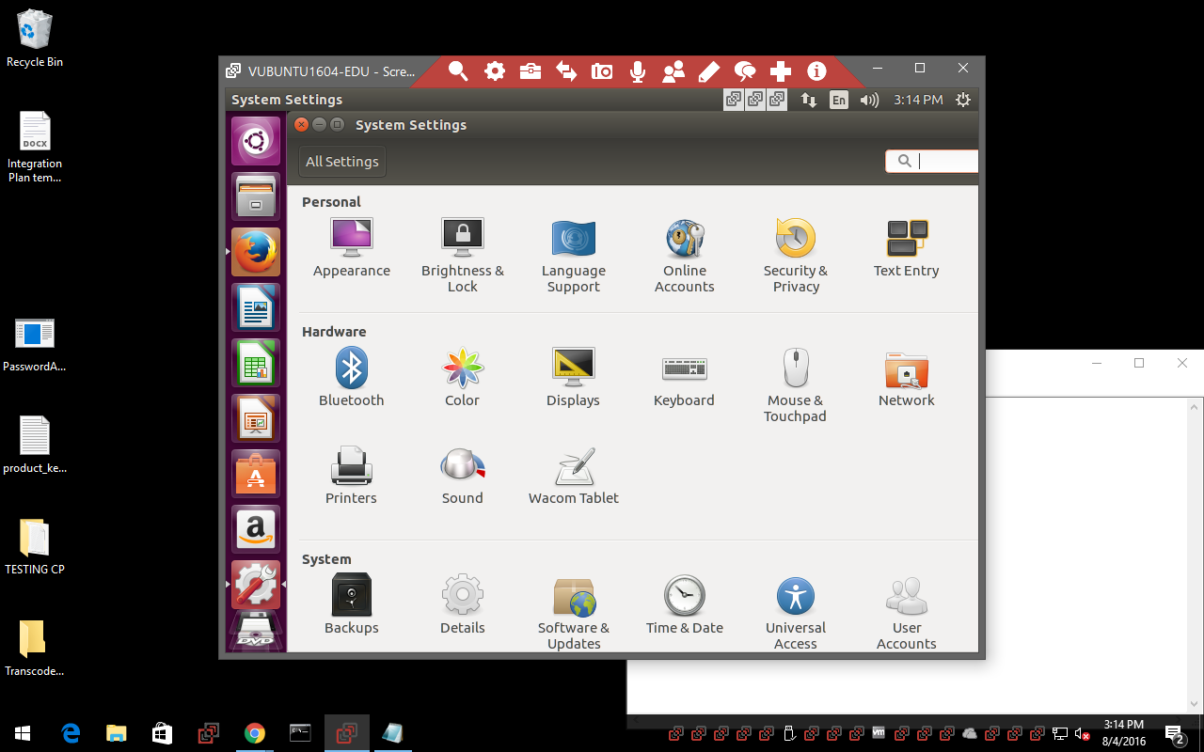Viewport: 1204px width, 752px height.
Task: Click the magnifier icon in red toolbar
Action: pos(458,71)
